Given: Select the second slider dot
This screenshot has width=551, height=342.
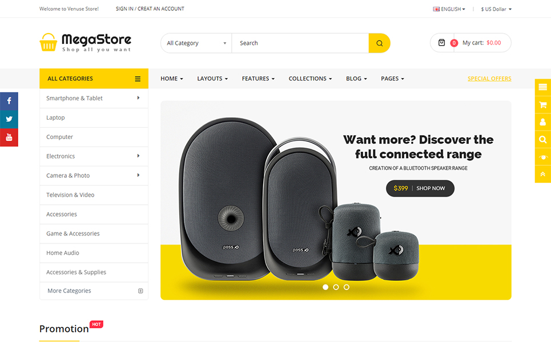Looking at the screenshot, I should [336, 287].
